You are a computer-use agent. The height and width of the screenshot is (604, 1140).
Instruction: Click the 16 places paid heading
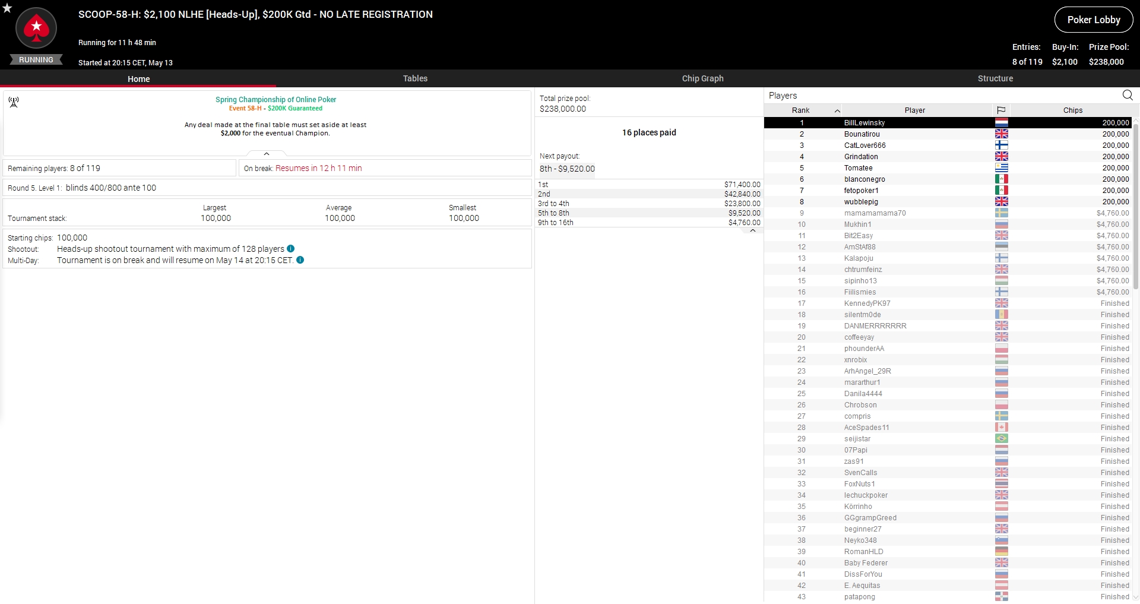pos(649,132)
